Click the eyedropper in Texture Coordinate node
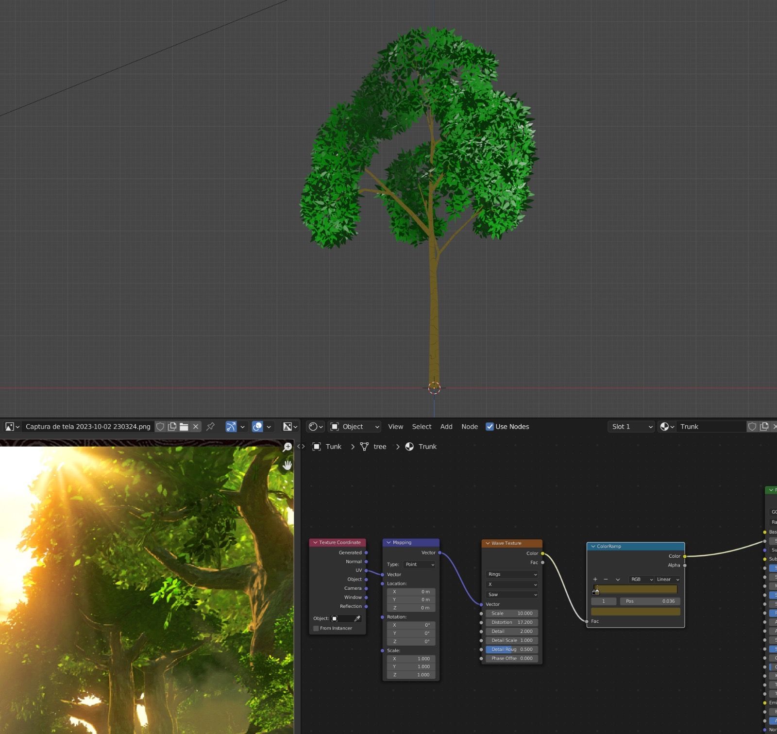The height and width of the screenshot is (734, 777). 357,618
